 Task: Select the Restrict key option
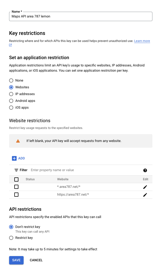coord(11,238)
